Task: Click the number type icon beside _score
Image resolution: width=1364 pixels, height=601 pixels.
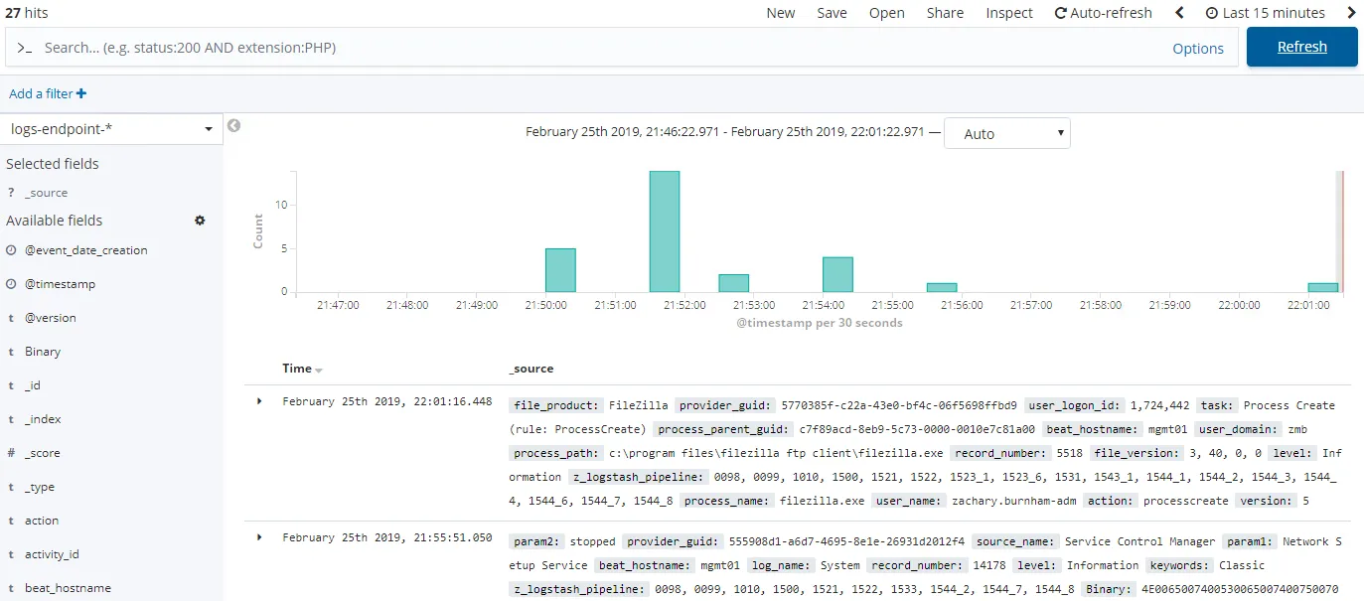Action: 11,453
